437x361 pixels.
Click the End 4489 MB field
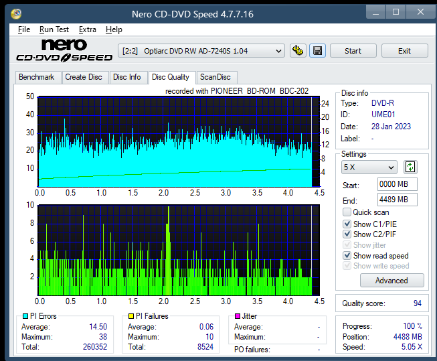397,200
